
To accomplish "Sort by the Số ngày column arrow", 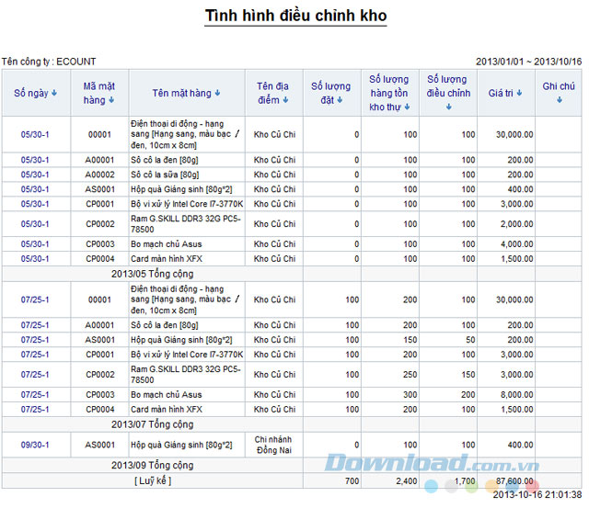I will tap(54, 93).
